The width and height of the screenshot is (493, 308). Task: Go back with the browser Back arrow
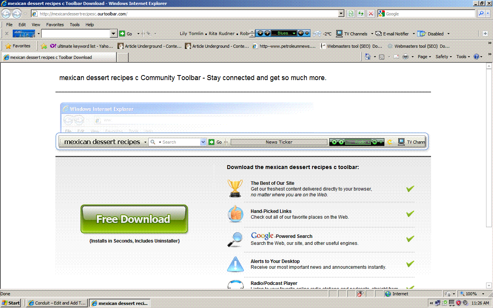(x=6, y=14)
